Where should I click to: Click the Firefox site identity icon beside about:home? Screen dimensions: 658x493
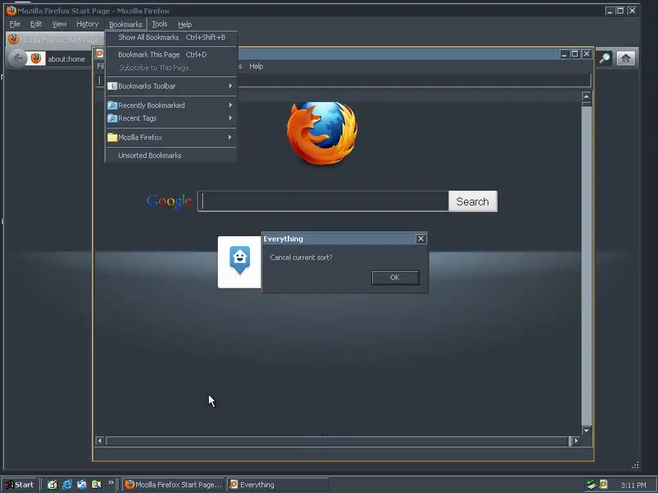click(x=36, y=58)
